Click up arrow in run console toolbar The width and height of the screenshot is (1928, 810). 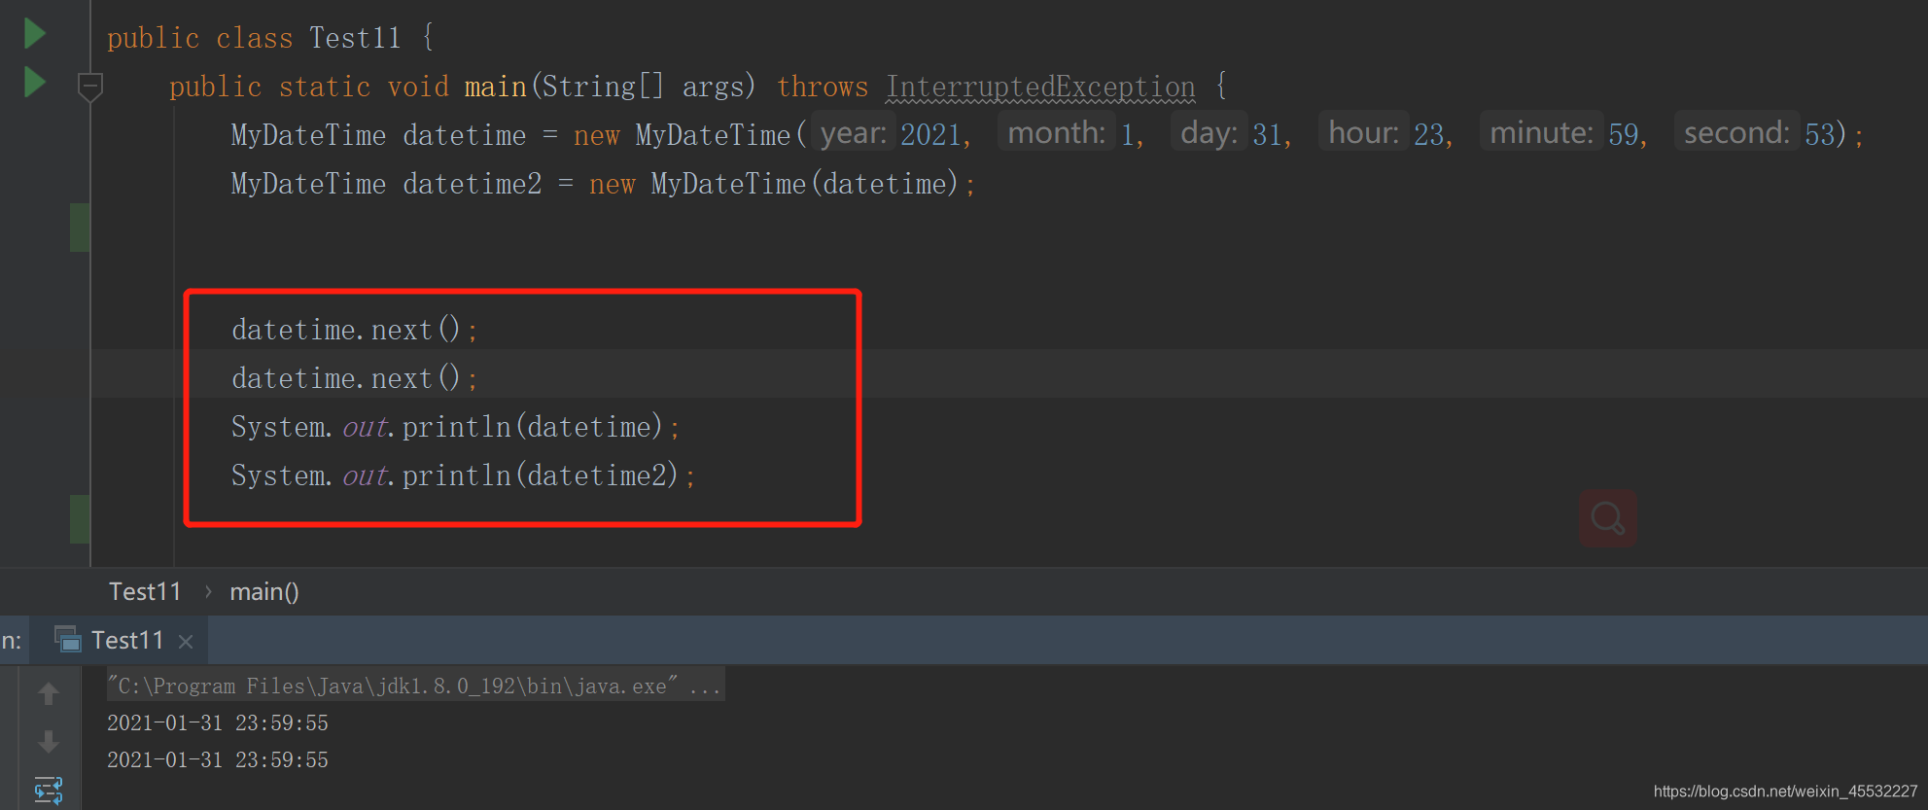click(x=49, y=693)
